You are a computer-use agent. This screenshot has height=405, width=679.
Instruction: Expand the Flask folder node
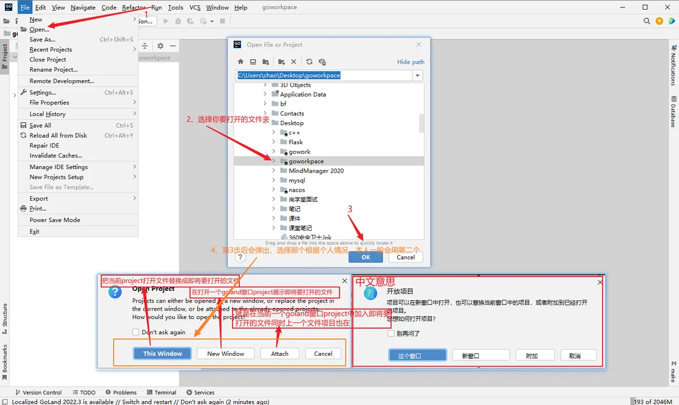[x=274, y=142]
